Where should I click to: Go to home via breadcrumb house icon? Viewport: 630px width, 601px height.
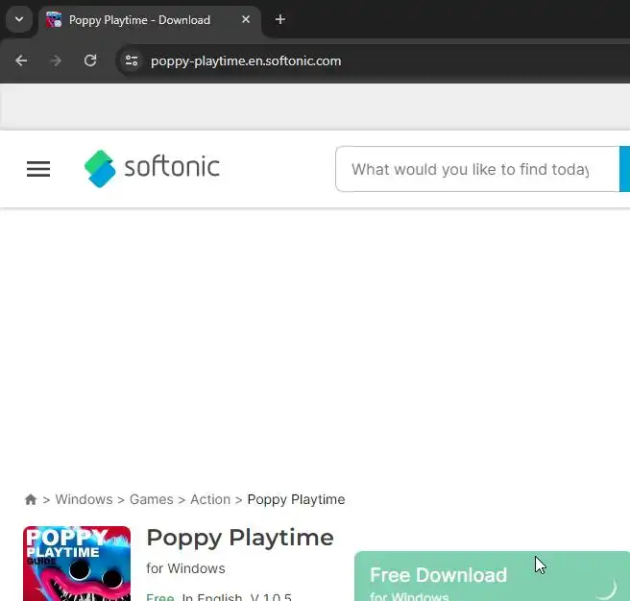click(x=31, y=499)
